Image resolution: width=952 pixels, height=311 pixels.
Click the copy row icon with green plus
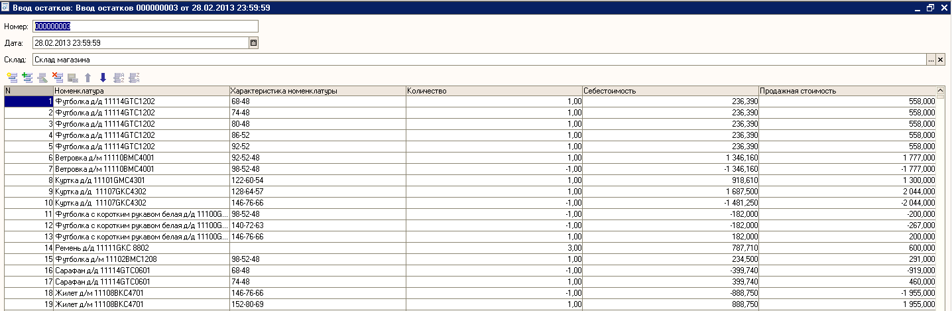[27, 78]
